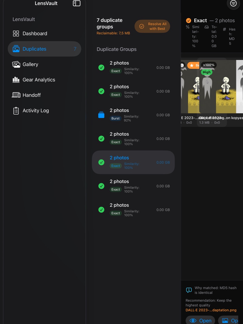Image resolution: width=243 pixels, height=324 pixels.
Task: Click the green check on highlighted group
Action: tap(101, 162)
